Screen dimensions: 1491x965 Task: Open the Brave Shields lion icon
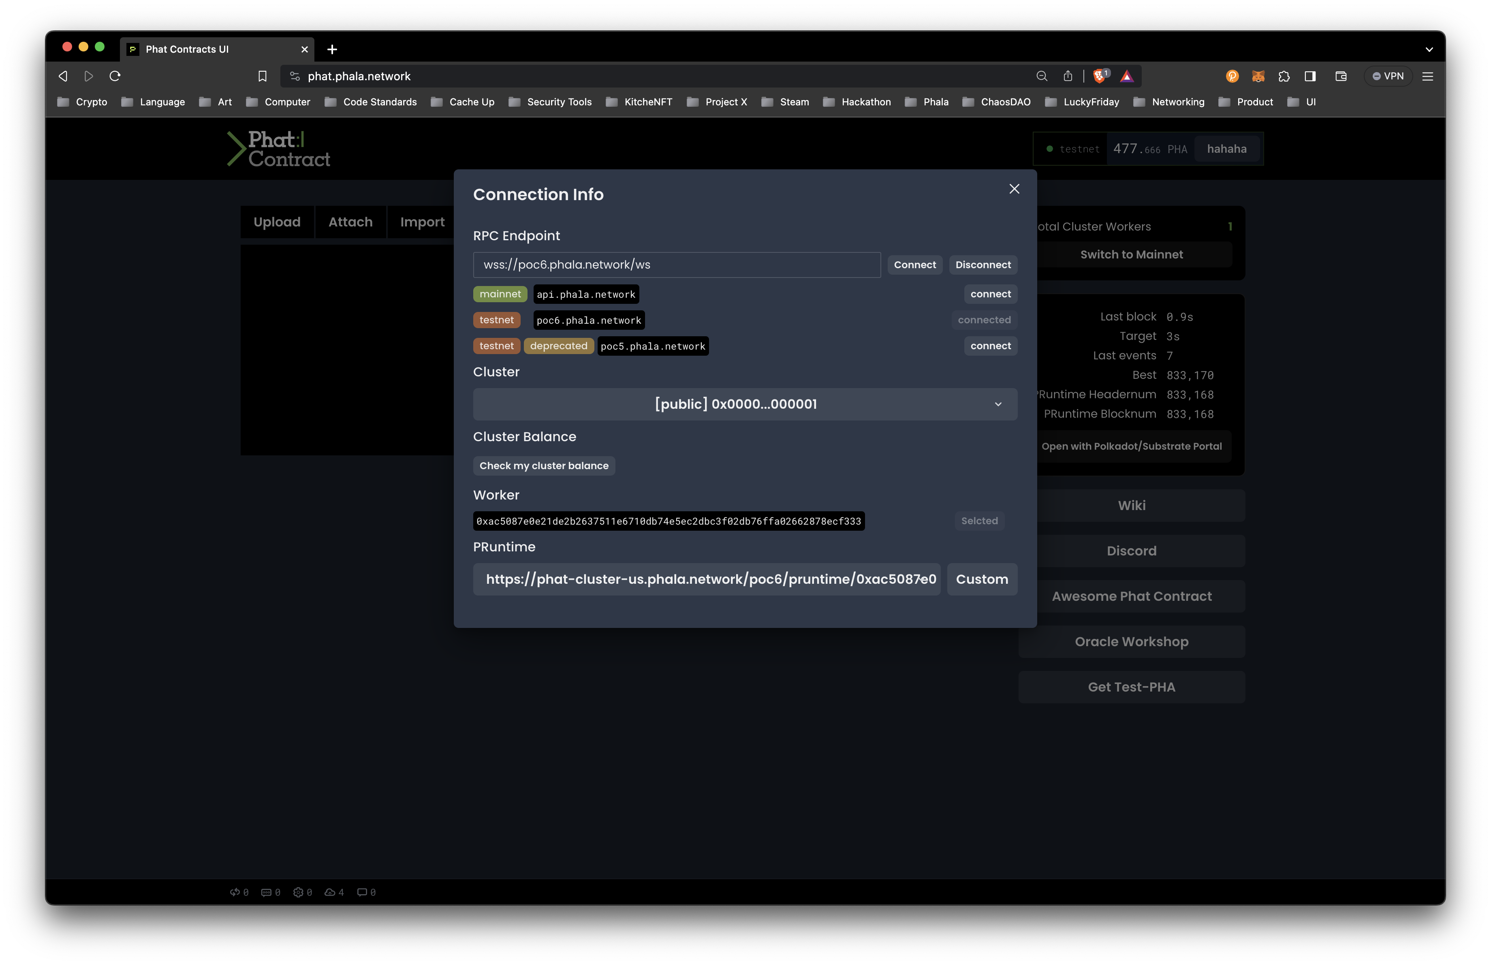point(1100,77)
